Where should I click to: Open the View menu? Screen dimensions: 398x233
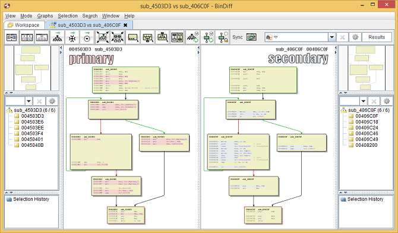click(x=11, y=16)
